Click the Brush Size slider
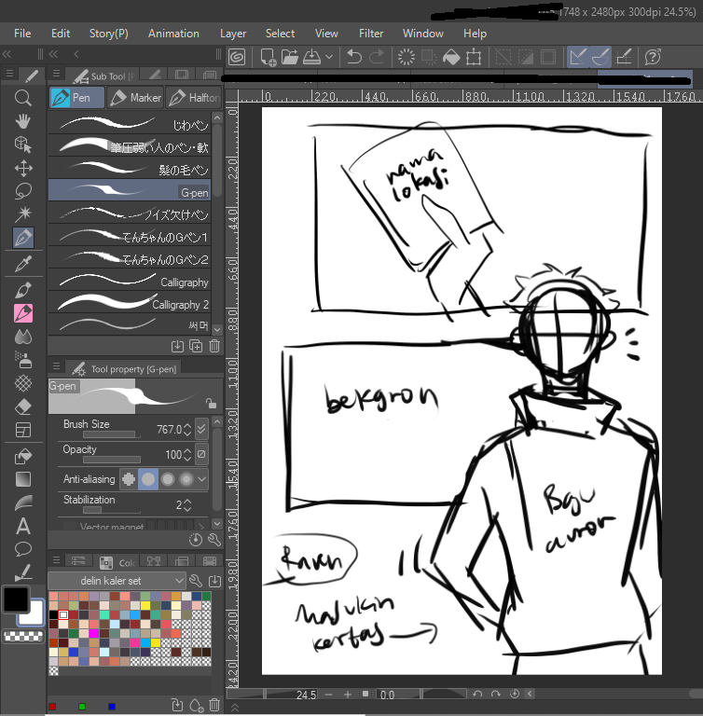703x716 pixels. click(x=112, y=434)
